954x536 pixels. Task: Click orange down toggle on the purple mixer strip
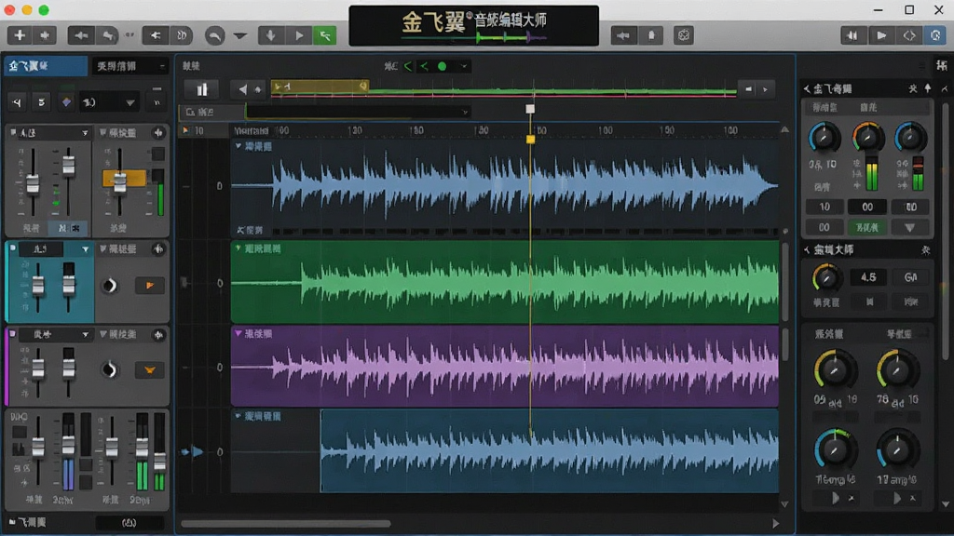click(x=150, y=369)
